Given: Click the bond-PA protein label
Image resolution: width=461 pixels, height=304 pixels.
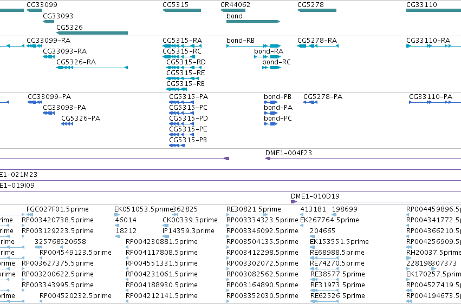Looking at the screenshot, I should (278, 108).
